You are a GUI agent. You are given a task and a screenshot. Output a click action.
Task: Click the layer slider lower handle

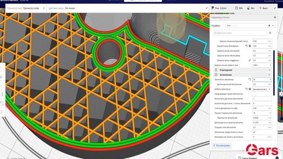pyautogui.click(x=281, y=119)
